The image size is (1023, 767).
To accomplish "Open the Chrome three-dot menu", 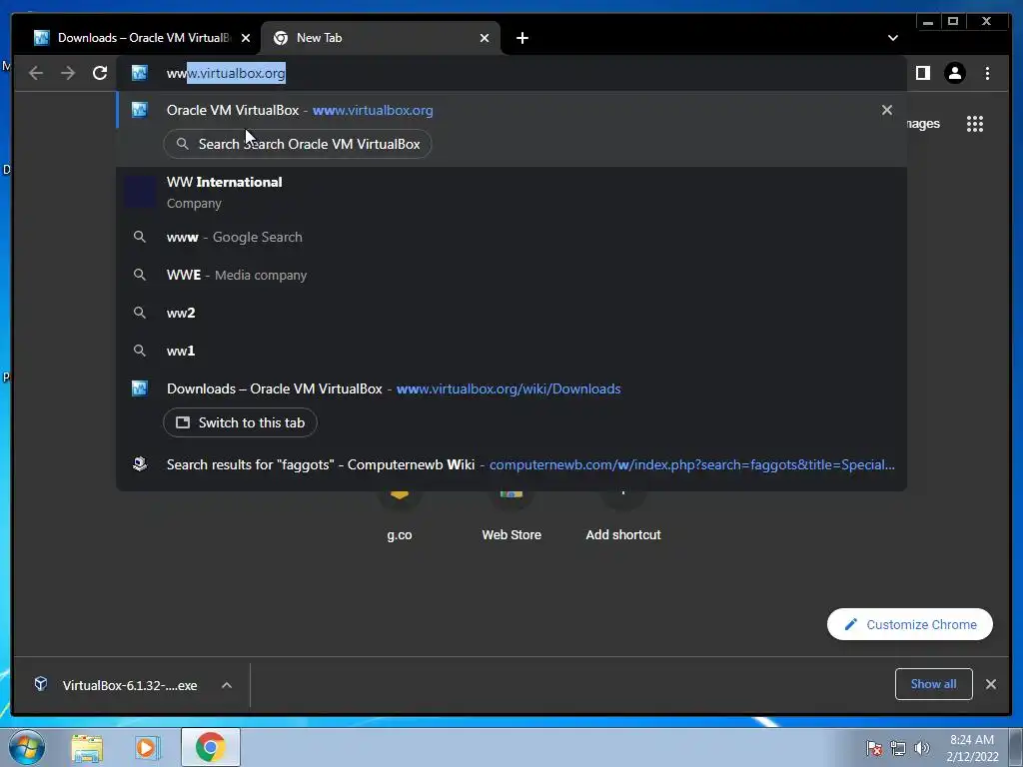I will 987,73.
